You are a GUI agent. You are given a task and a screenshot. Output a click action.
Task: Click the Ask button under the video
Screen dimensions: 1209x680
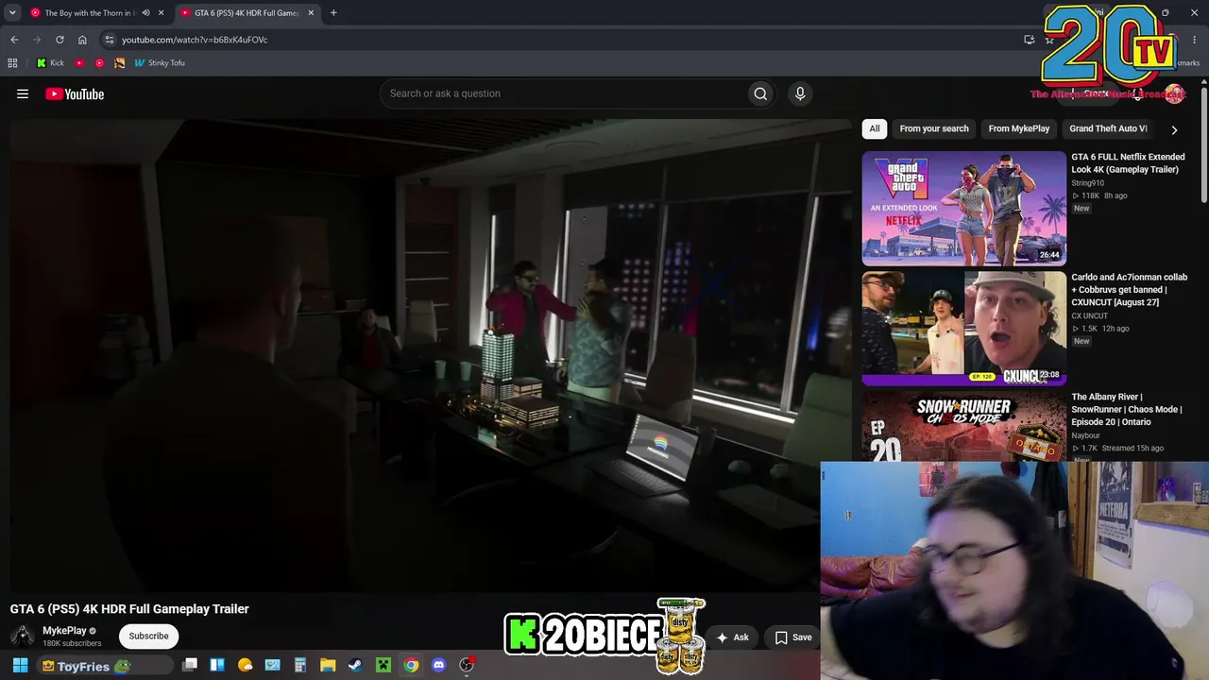[733, 637]
